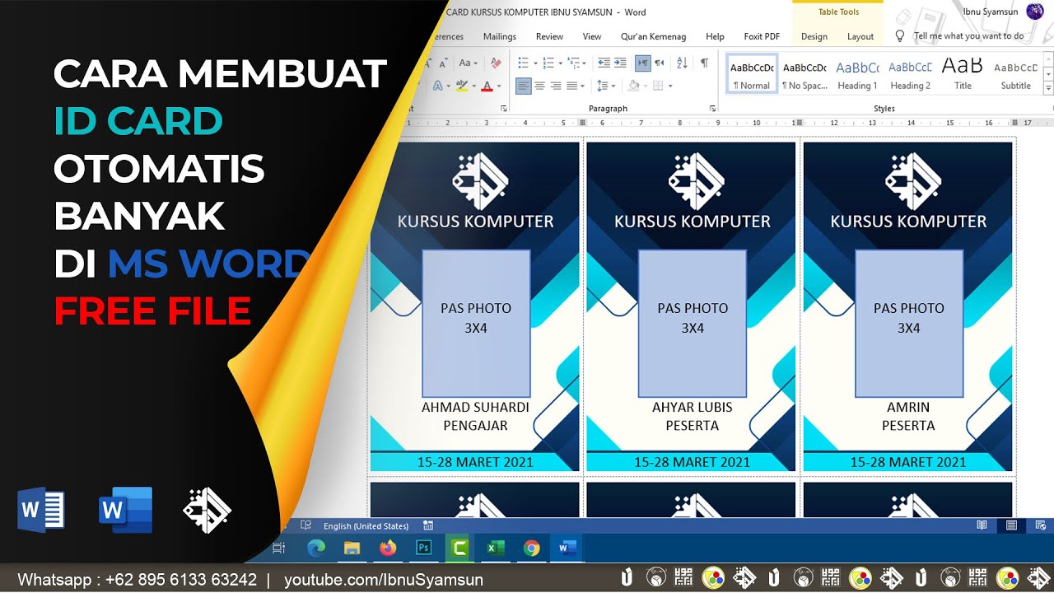Click the macro recording icon in status bar

tap(427, 525)
